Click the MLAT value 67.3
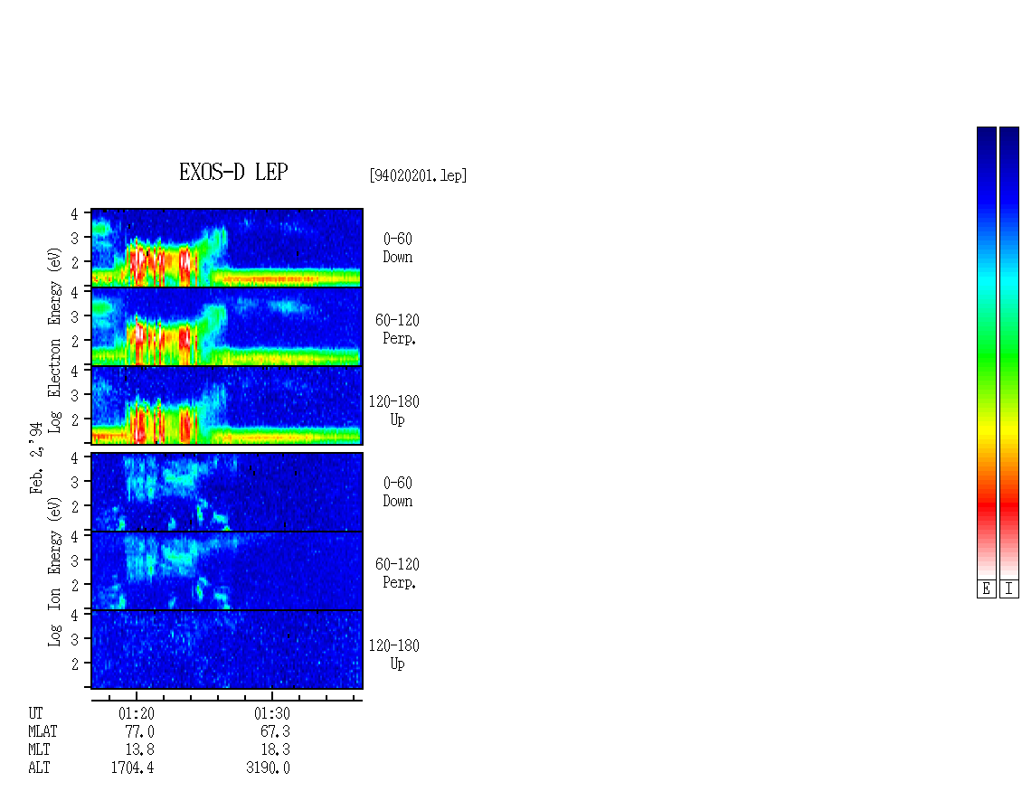 (275, 731)
